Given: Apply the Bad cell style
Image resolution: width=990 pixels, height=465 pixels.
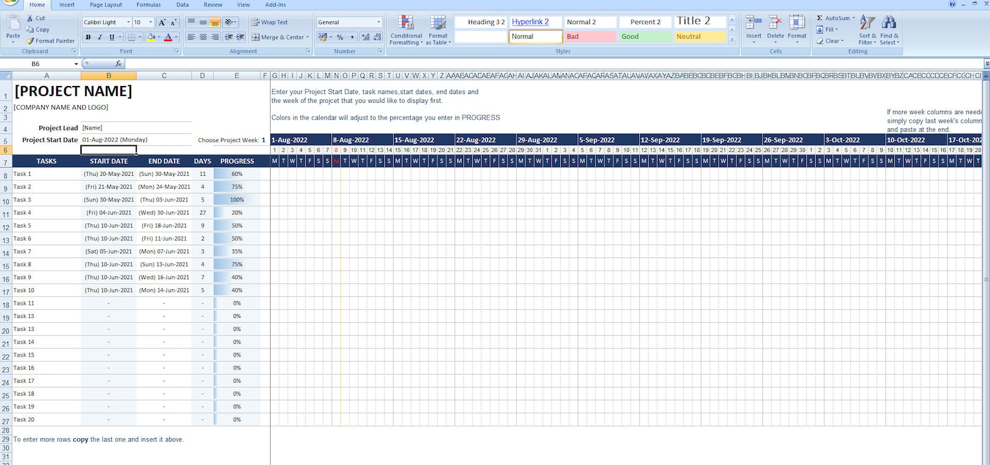Looking at the screenshot, I should click(590, 37).
